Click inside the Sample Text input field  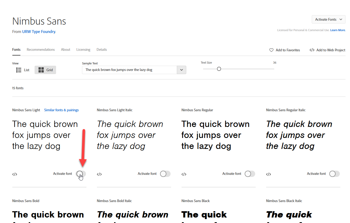click(130, 70)
